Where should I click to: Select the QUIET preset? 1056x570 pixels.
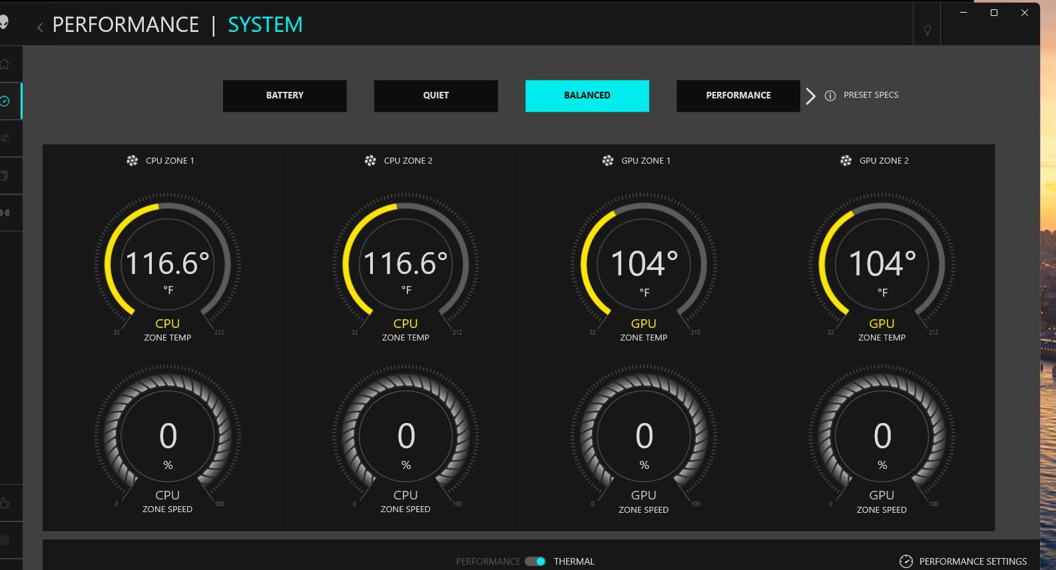click(x=436, y=96)
